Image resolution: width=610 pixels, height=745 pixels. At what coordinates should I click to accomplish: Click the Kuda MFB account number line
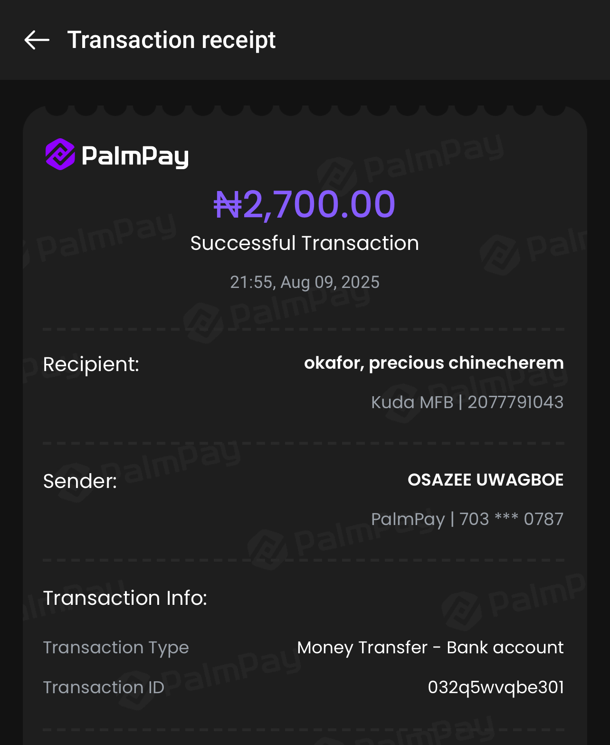click(467, 402)
